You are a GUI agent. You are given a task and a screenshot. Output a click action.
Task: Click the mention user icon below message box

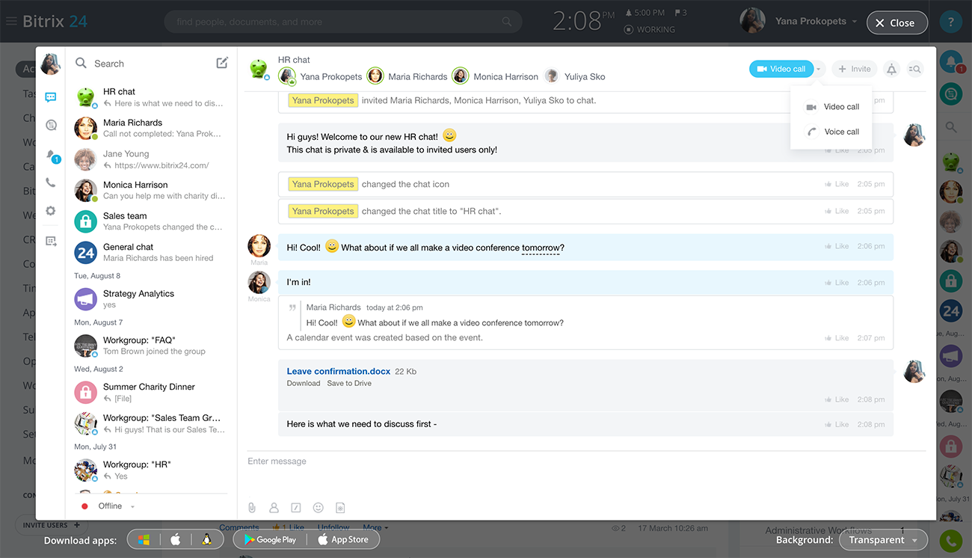point(274,508)
